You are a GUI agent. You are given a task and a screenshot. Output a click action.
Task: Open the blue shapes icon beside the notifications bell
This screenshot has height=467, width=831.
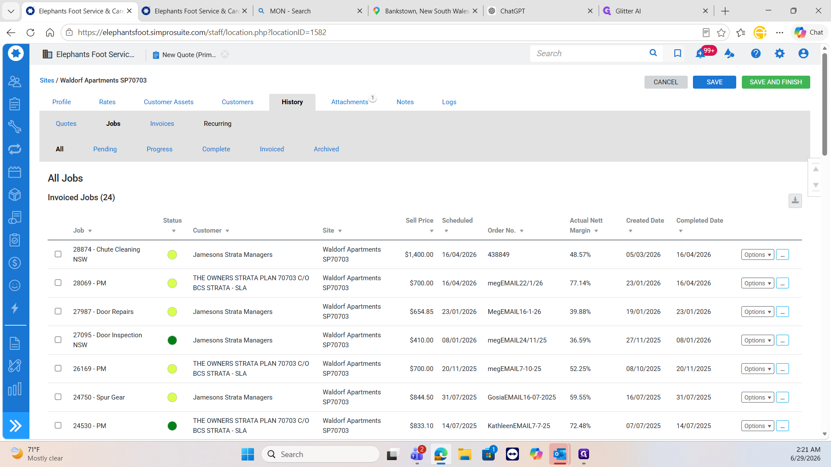729,54
